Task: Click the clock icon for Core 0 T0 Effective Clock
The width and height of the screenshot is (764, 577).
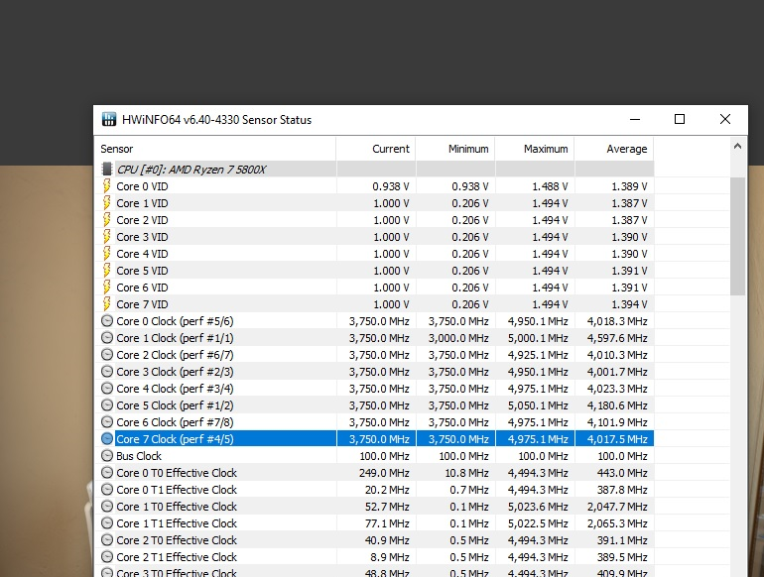Action: coord(107,473)
